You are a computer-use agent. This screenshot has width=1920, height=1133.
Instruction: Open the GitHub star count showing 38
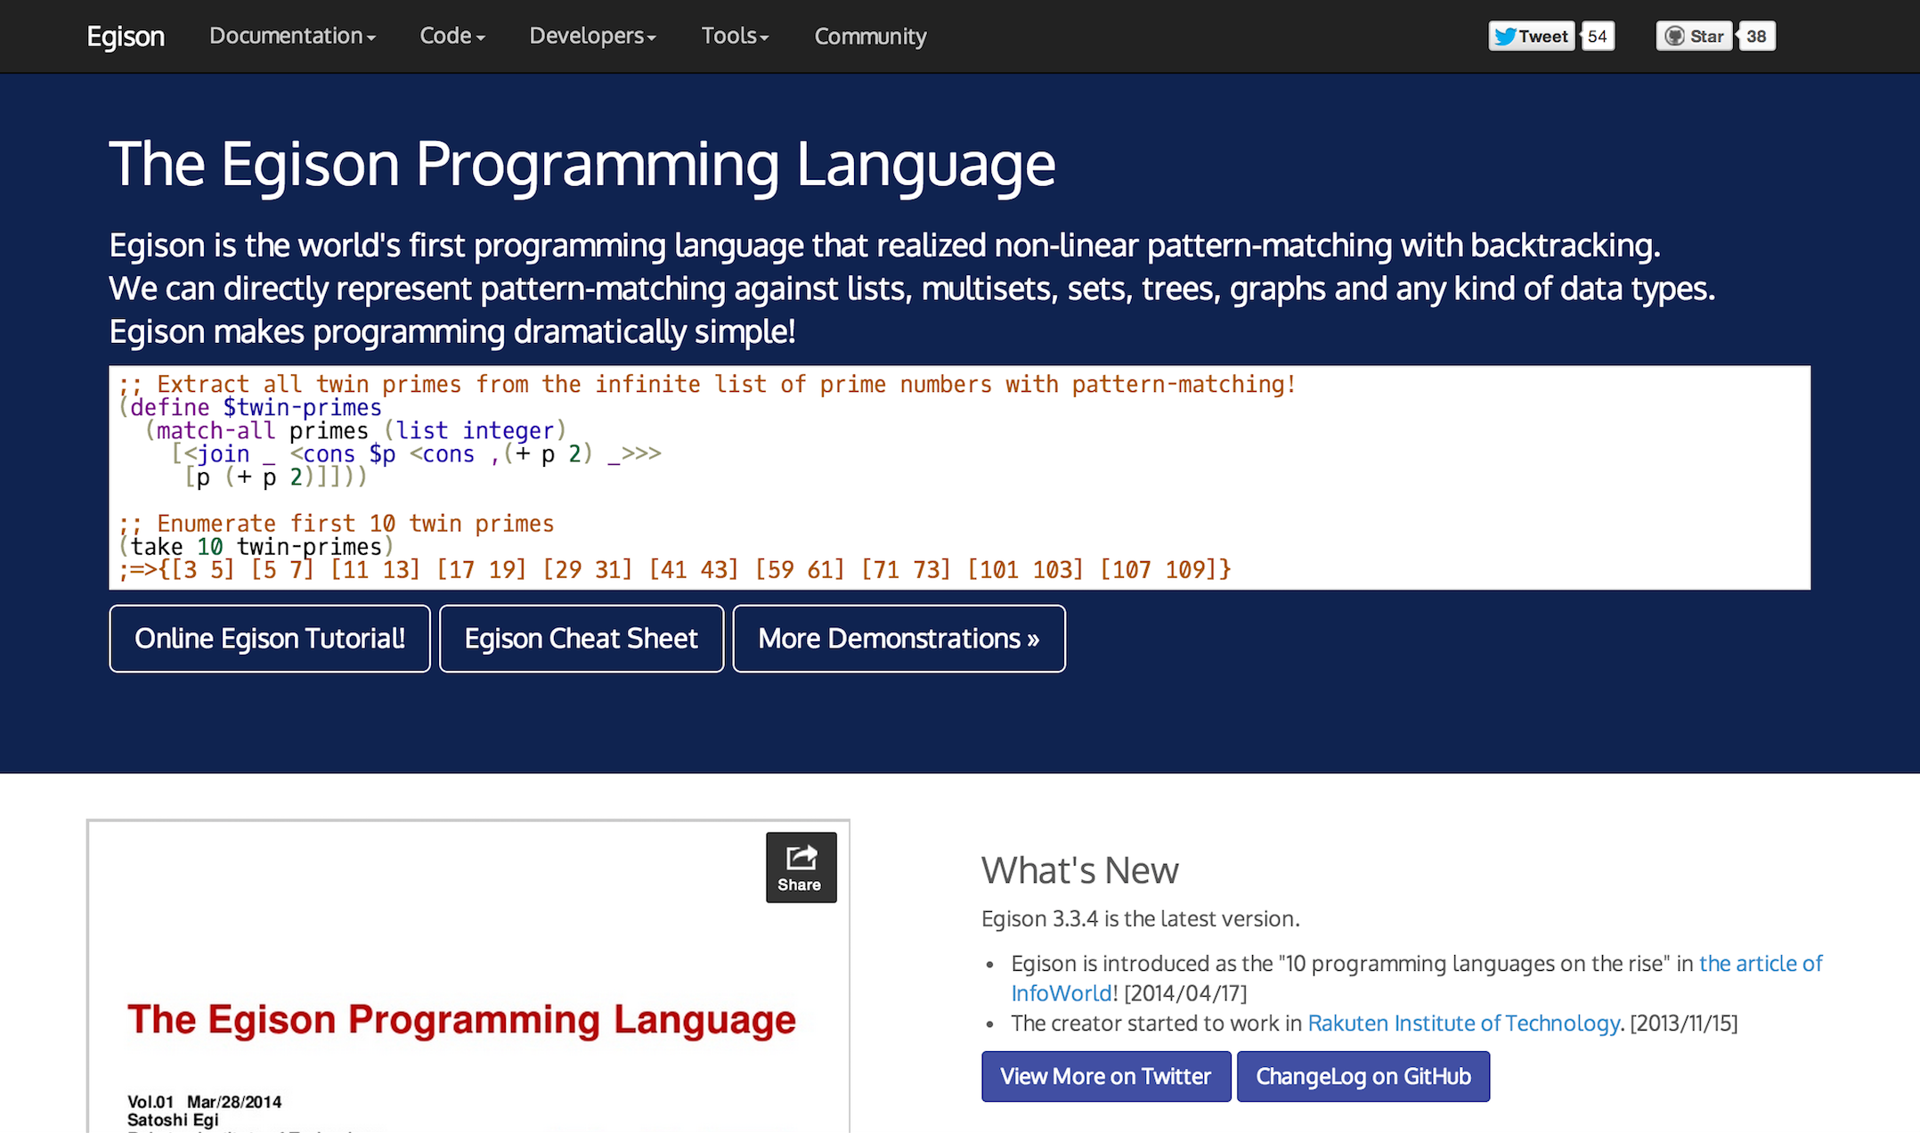(1756, 37)
